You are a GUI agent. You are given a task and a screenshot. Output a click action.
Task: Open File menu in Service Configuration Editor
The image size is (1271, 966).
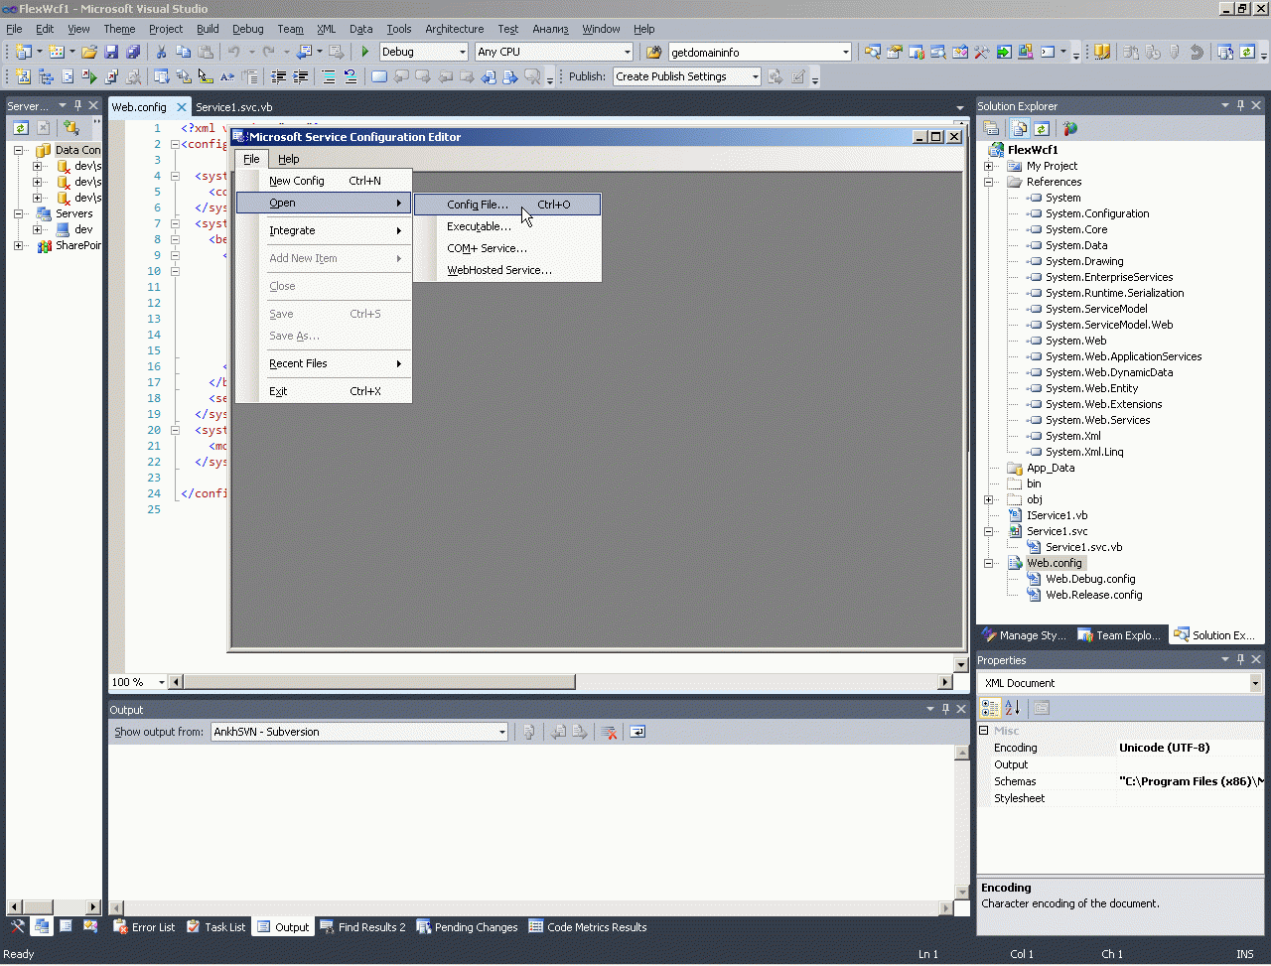point(251,159)
